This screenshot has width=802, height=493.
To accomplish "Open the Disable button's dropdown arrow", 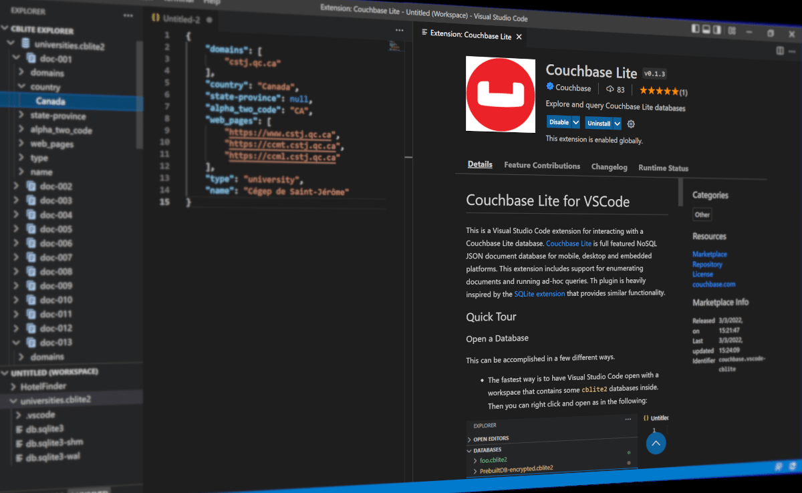I will tap(576, 122).
